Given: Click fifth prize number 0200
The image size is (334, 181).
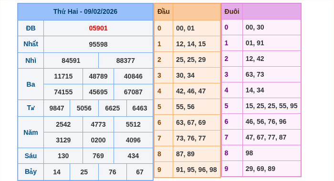Looking at the screenshot, I should click(x=98, y=140).
